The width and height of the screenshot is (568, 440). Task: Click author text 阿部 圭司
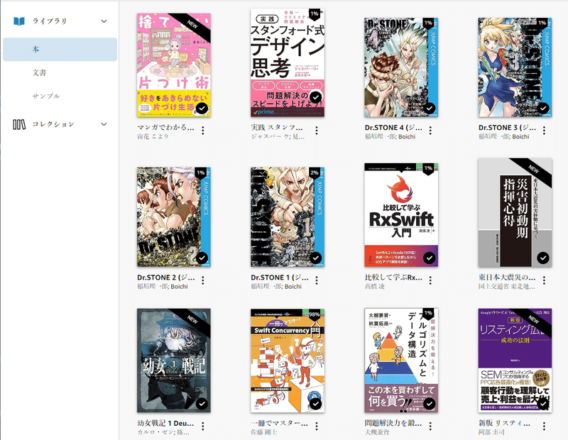[x=491, y=432]
